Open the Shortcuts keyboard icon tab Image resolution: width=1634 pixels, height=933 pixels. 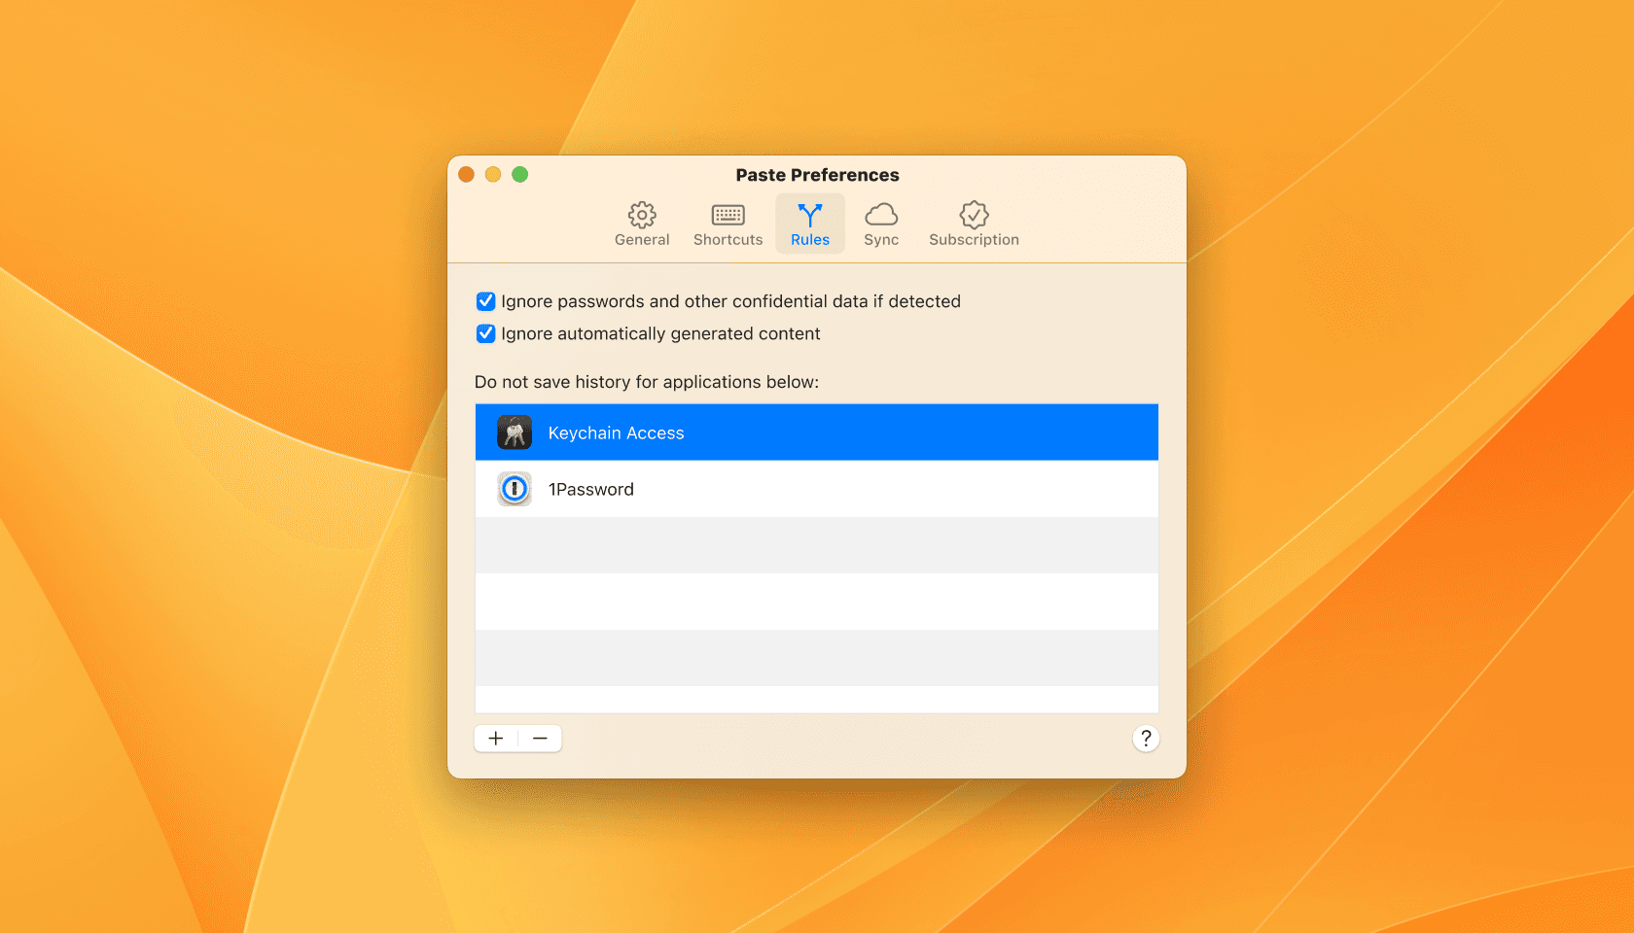[x=728, y=224]
